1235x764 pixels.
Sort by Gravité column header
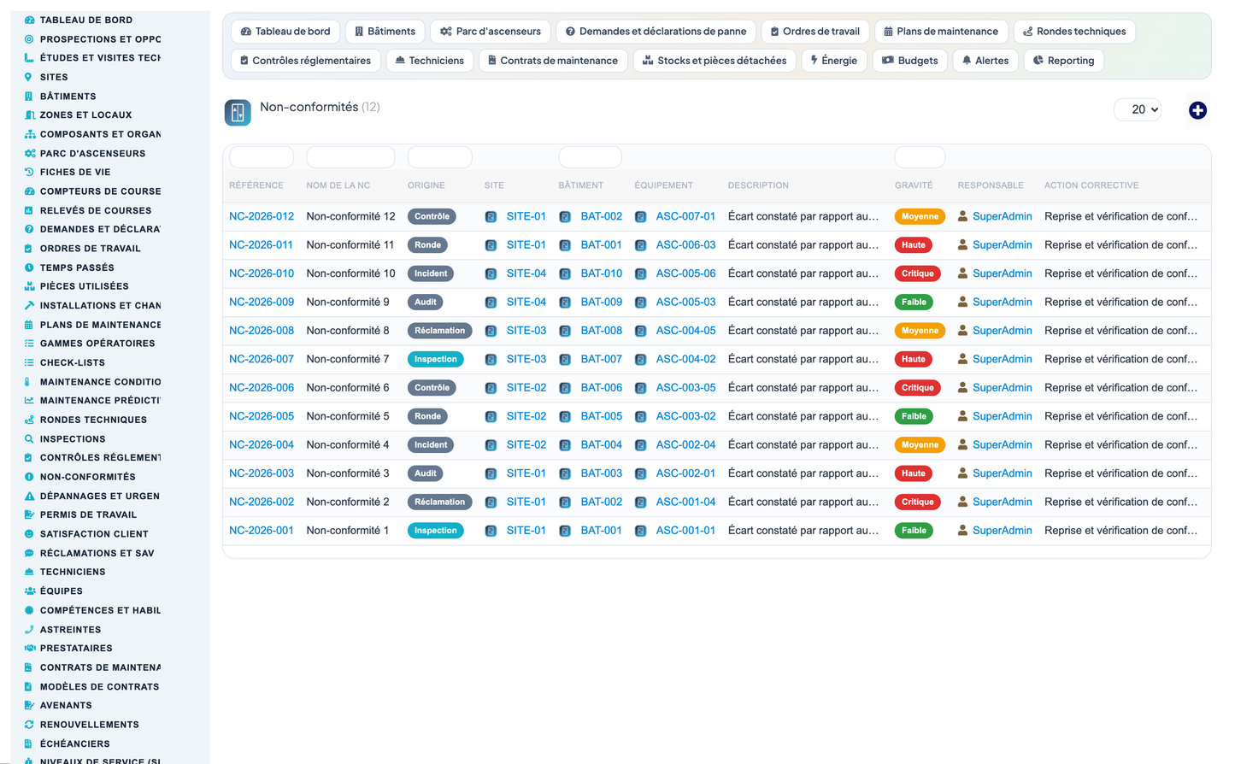(914, 185)
